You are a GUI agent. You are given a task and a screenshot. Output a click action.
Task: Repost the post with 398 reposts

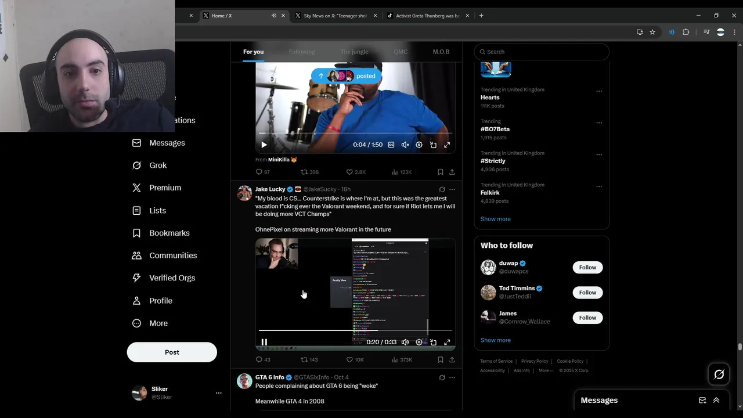coord(309,172)
